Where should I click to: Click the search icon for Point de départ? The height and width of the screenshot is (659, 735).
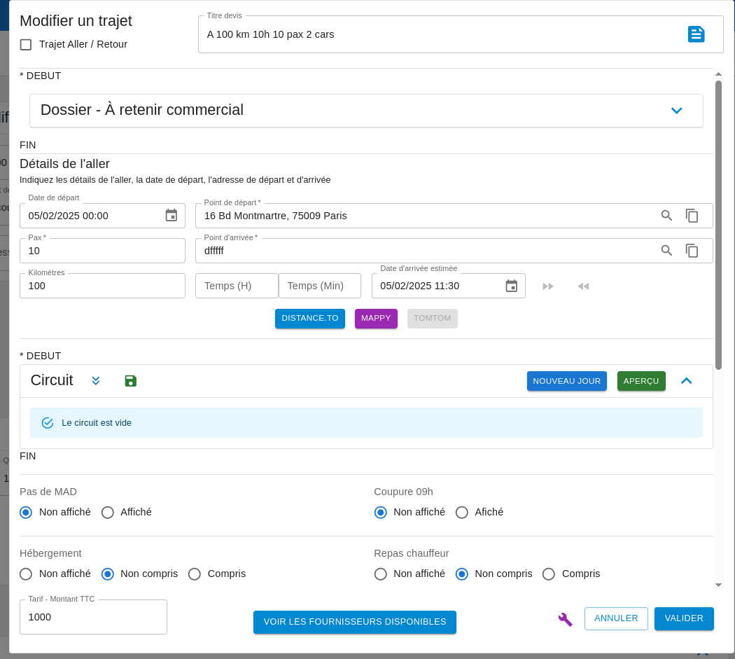666,216
